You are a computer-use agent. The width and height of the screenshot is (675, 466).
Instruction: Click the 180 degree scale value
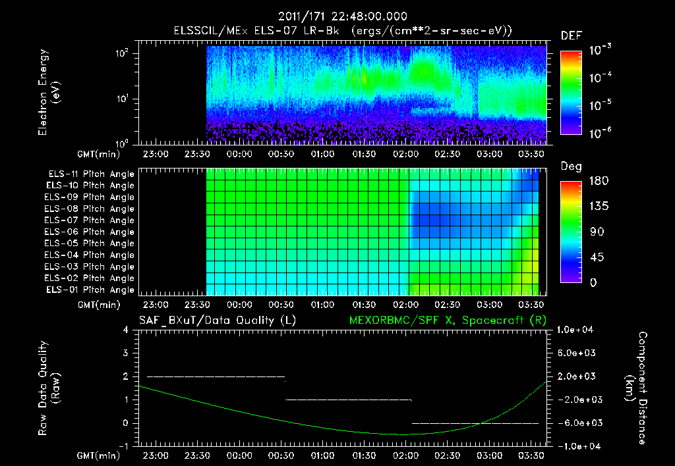599,181
